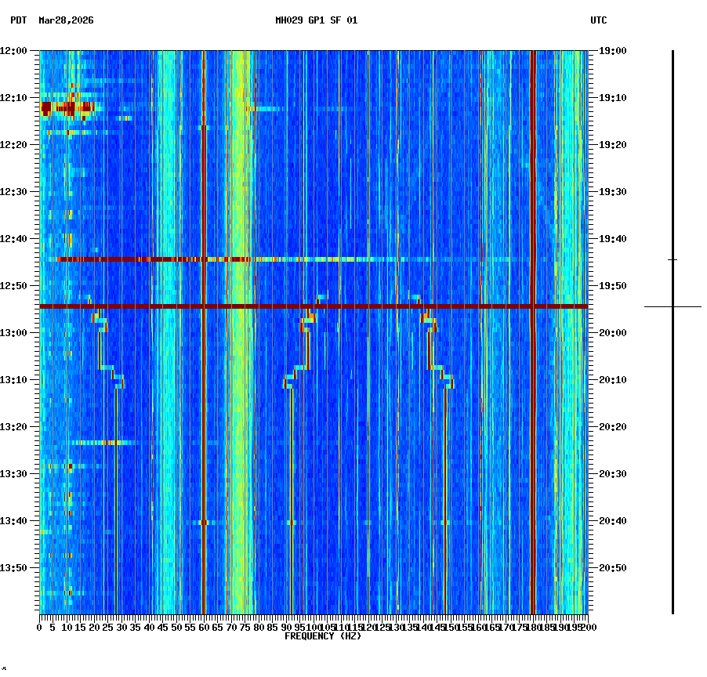Viewport: 707px width, 677px height.
Task: Click the 13:30 PDT label on left axis
Action: point(16,473)
